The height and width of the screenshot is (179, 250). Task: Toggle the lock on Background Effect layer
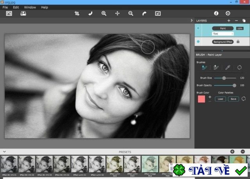click(x=238, y=41)
